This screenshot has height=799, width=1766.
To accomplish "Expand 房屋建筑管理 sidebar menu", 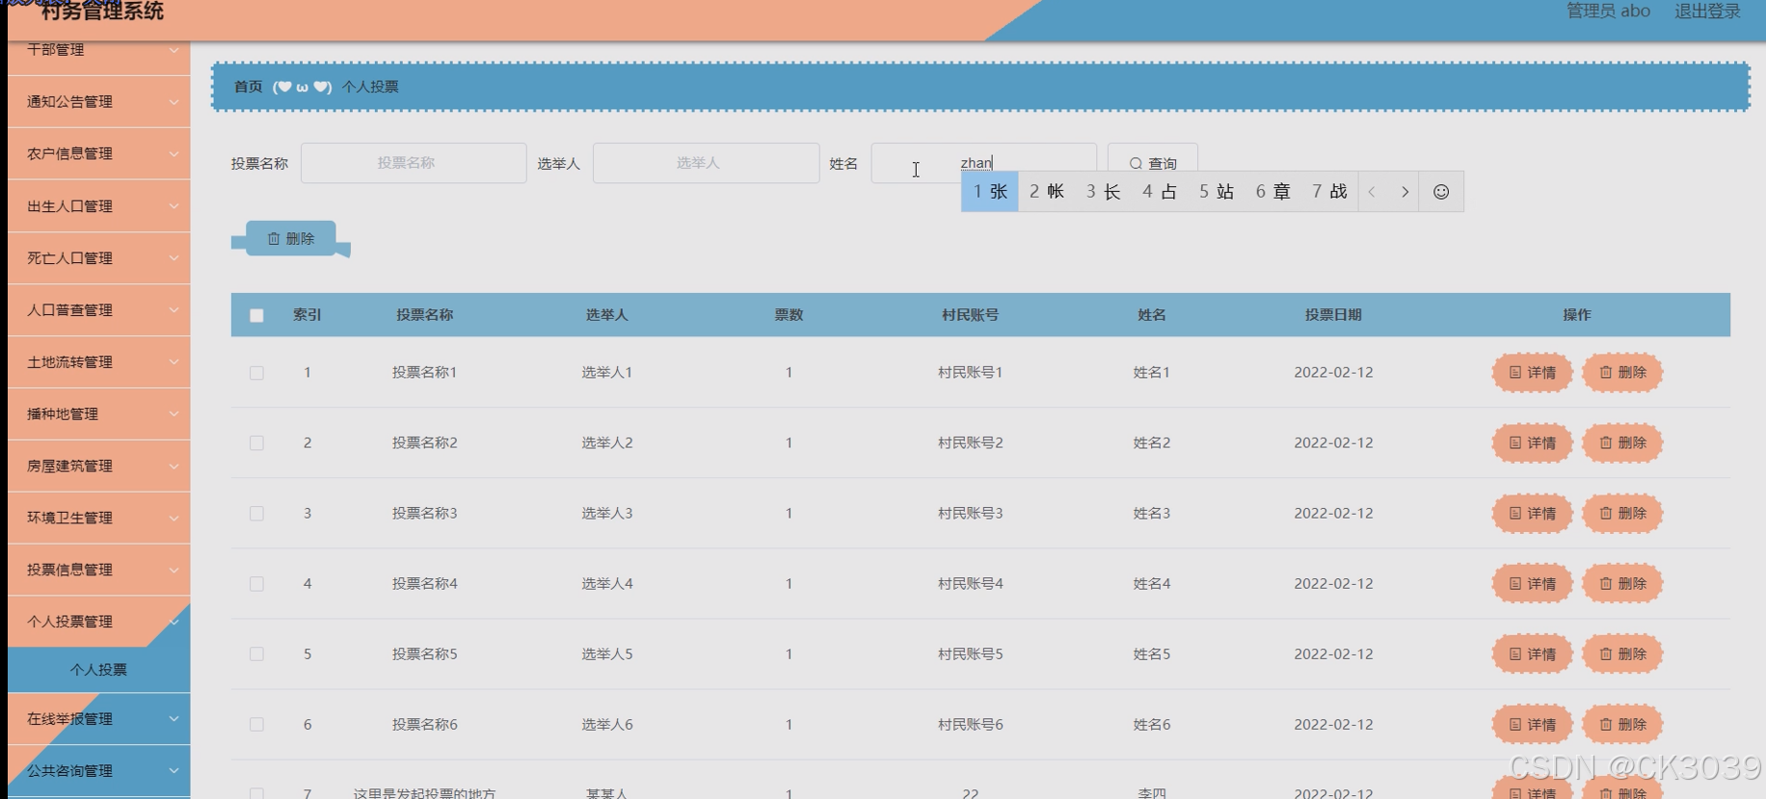I will coord(99,466).
